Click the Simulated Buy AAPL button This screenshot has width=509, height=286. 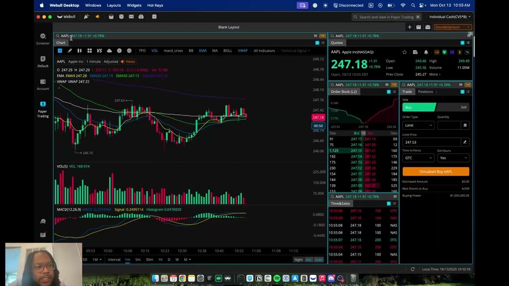[435, 171]
